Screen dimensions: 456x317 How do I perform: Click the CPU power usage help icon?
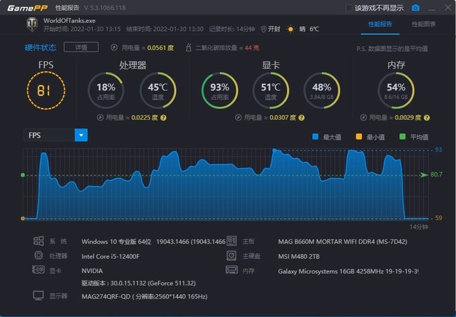163,118
